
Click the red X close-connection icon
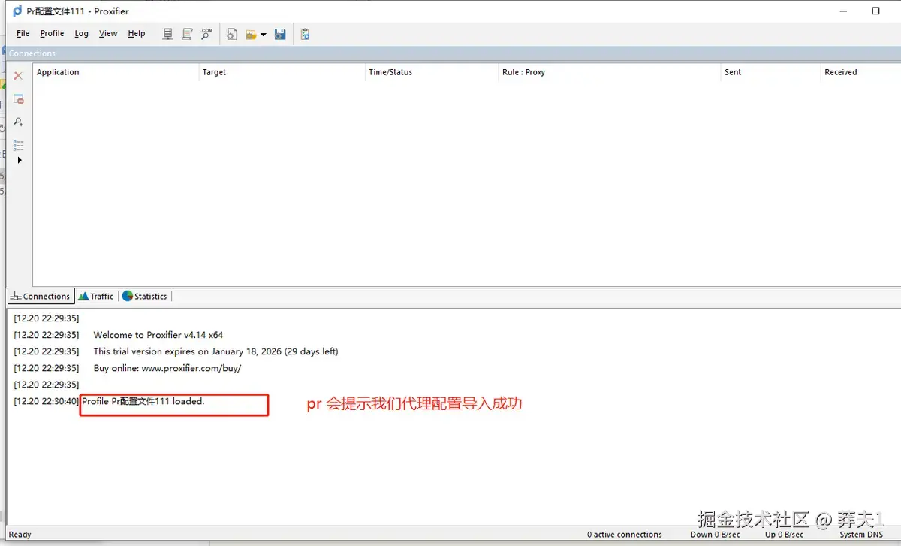click(19, 76)
